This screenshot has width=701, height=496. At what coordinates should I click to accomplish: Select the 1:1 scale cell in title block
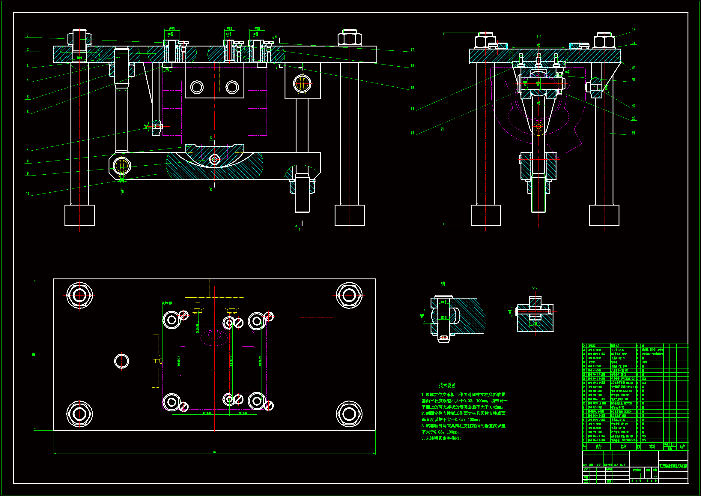click(x=655, y=476)
